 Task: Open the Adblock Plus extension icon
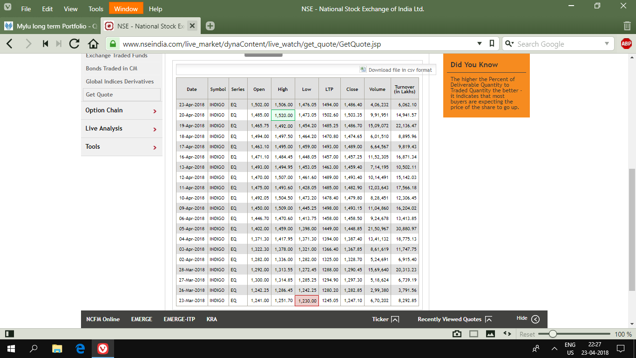point(626,44)
